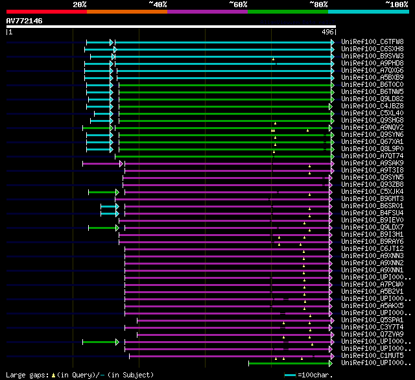The image size is (415, 380).
Task: Select hit label UniRef100_A5AKX5
Action: point(372,306)
